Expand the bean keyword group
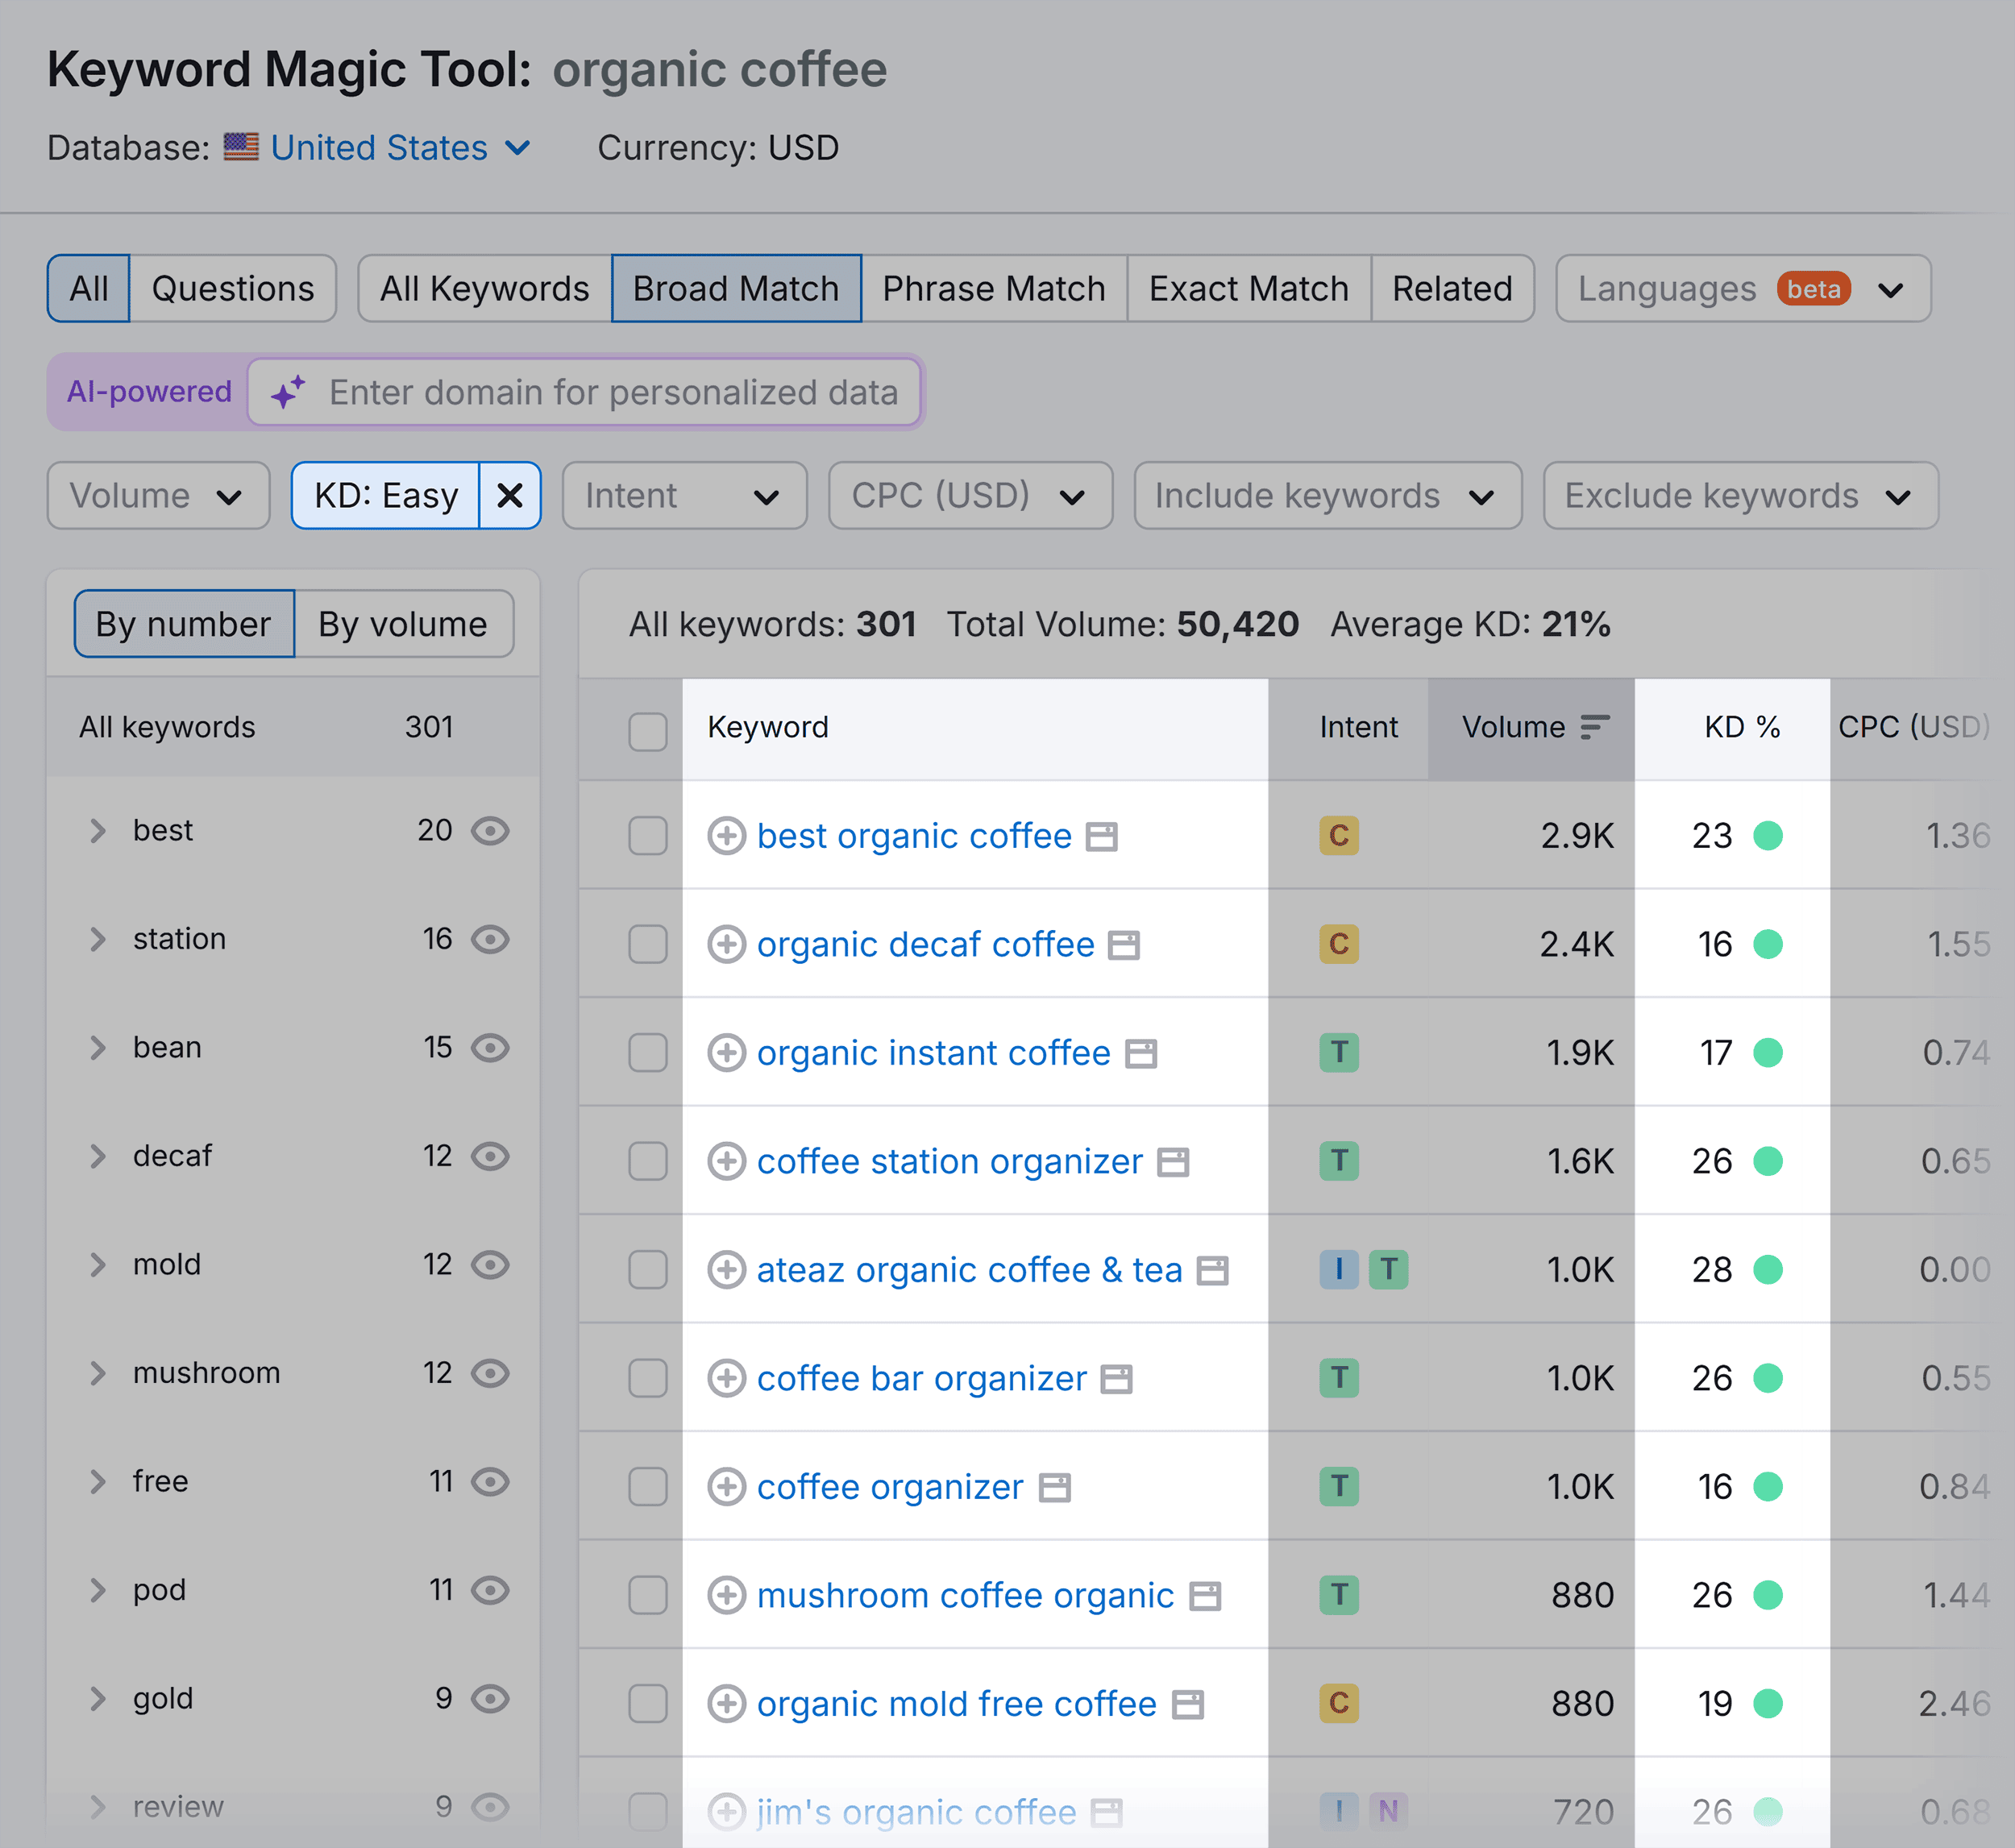2015x1848 pixels. click(97, 1048)
